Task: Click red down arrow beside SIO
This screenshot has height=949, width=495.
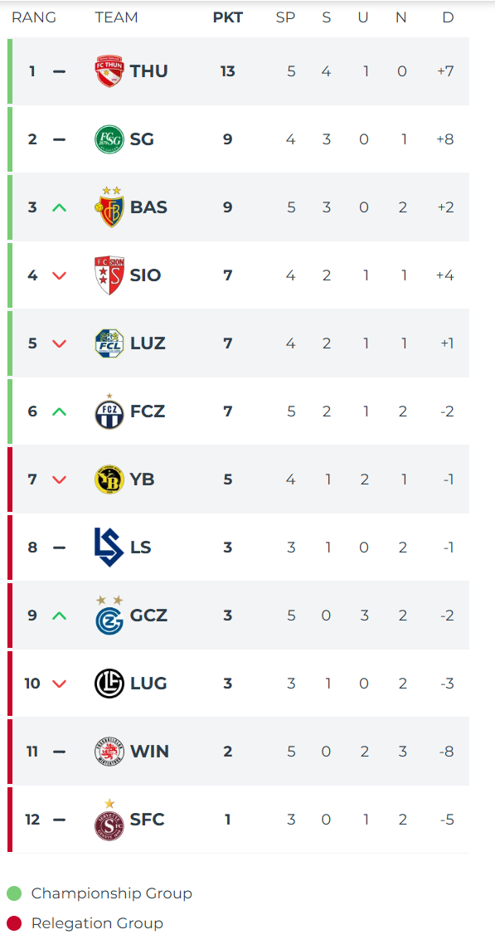Action: (x=59, y=275)
